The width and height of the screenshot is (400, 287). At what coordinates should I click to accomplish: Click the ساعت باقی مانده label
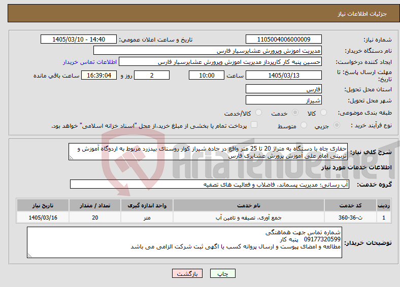point(56,76)
